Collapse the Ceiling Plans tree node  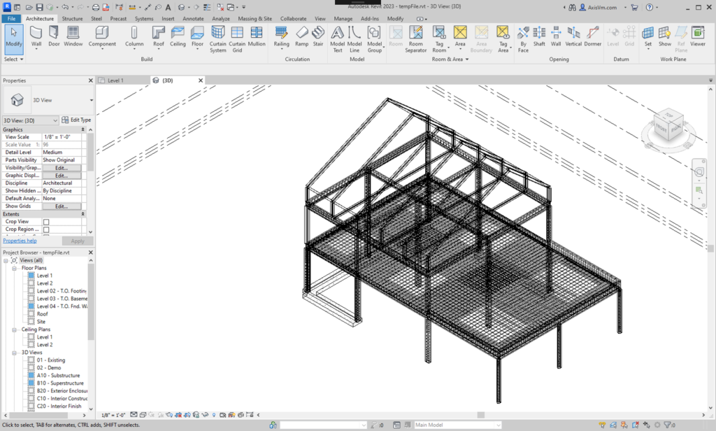(x=15, y=330)
